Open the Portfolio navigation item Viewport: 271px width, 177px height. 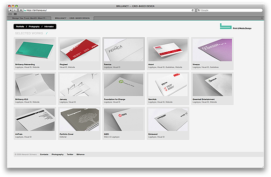point(20,27)
